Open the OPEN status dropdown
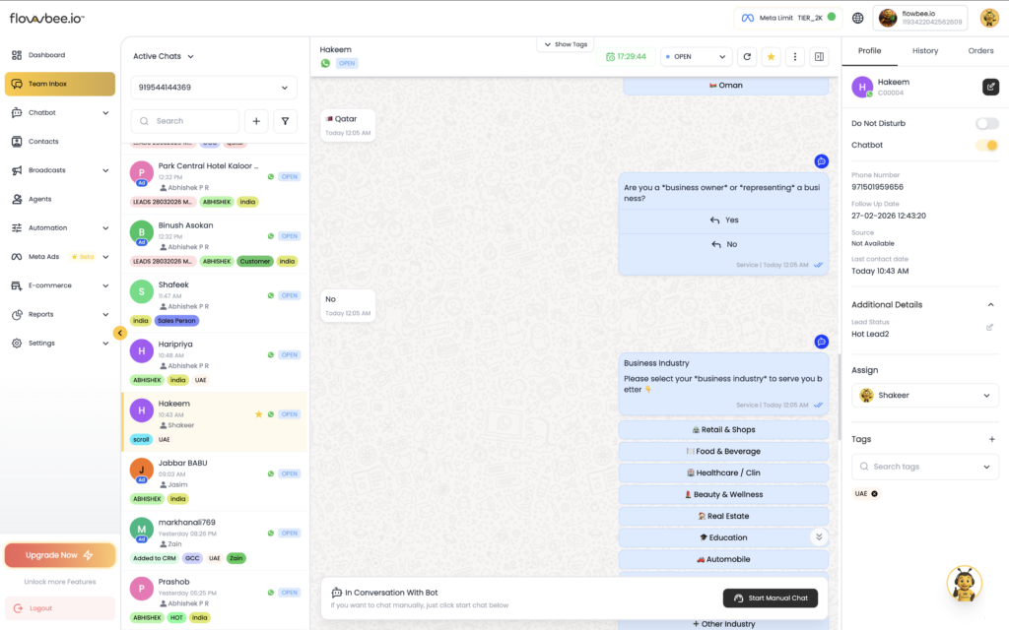This screenshot has width=1009, height=630. (x=696, y=57)
